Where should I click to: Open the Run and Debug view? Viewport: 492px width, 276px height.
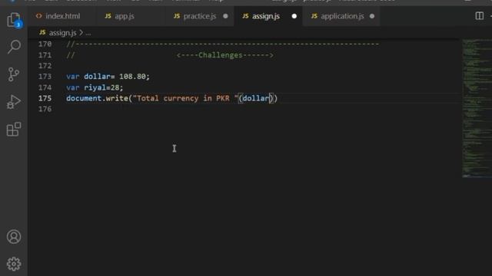(14, 102)
